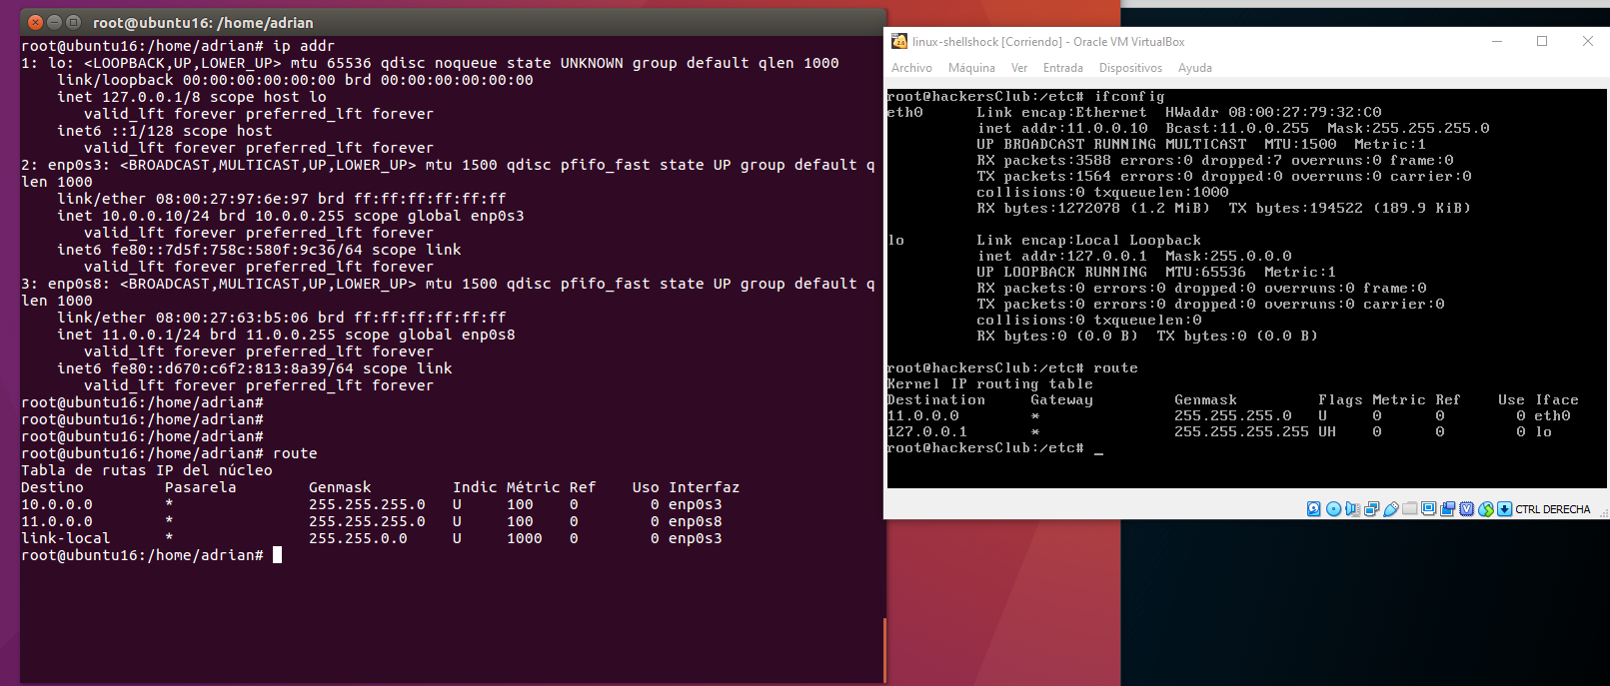Click 'HWaddr 08:00:27:79:32:C0' in VM console
1610x686 pixels.
click(x=1273, y=113)
